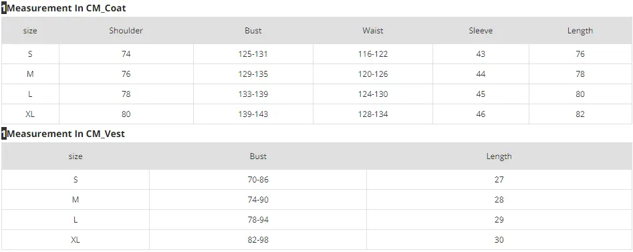The width and height of the screenshot is (633, 252).
Task: Click the Vest table Length header
Action: [499, 156]
